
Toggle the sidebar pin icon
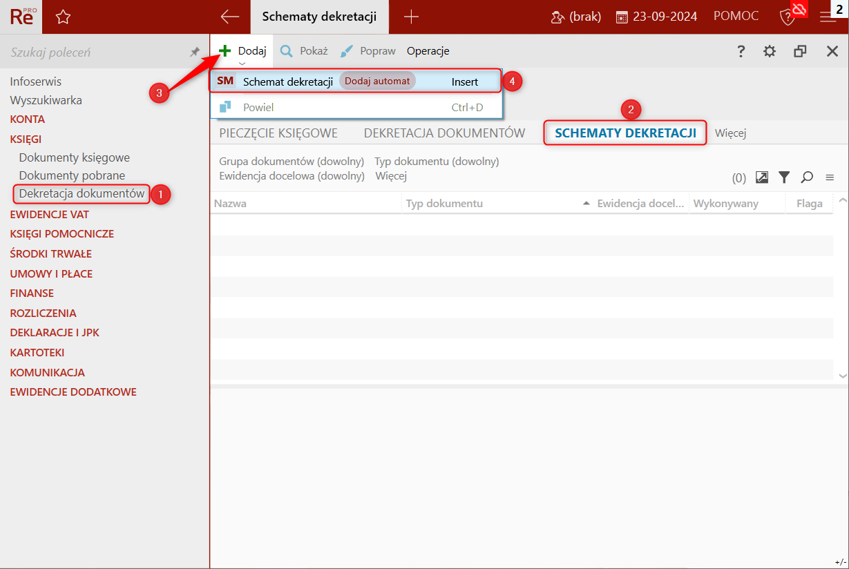click(x=195, y=52)
